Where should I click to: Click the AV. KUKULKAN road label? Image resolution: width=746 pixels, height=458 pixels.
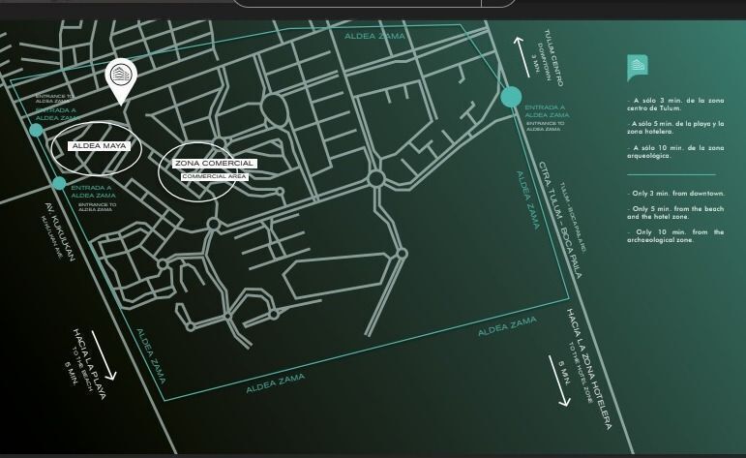60,231
